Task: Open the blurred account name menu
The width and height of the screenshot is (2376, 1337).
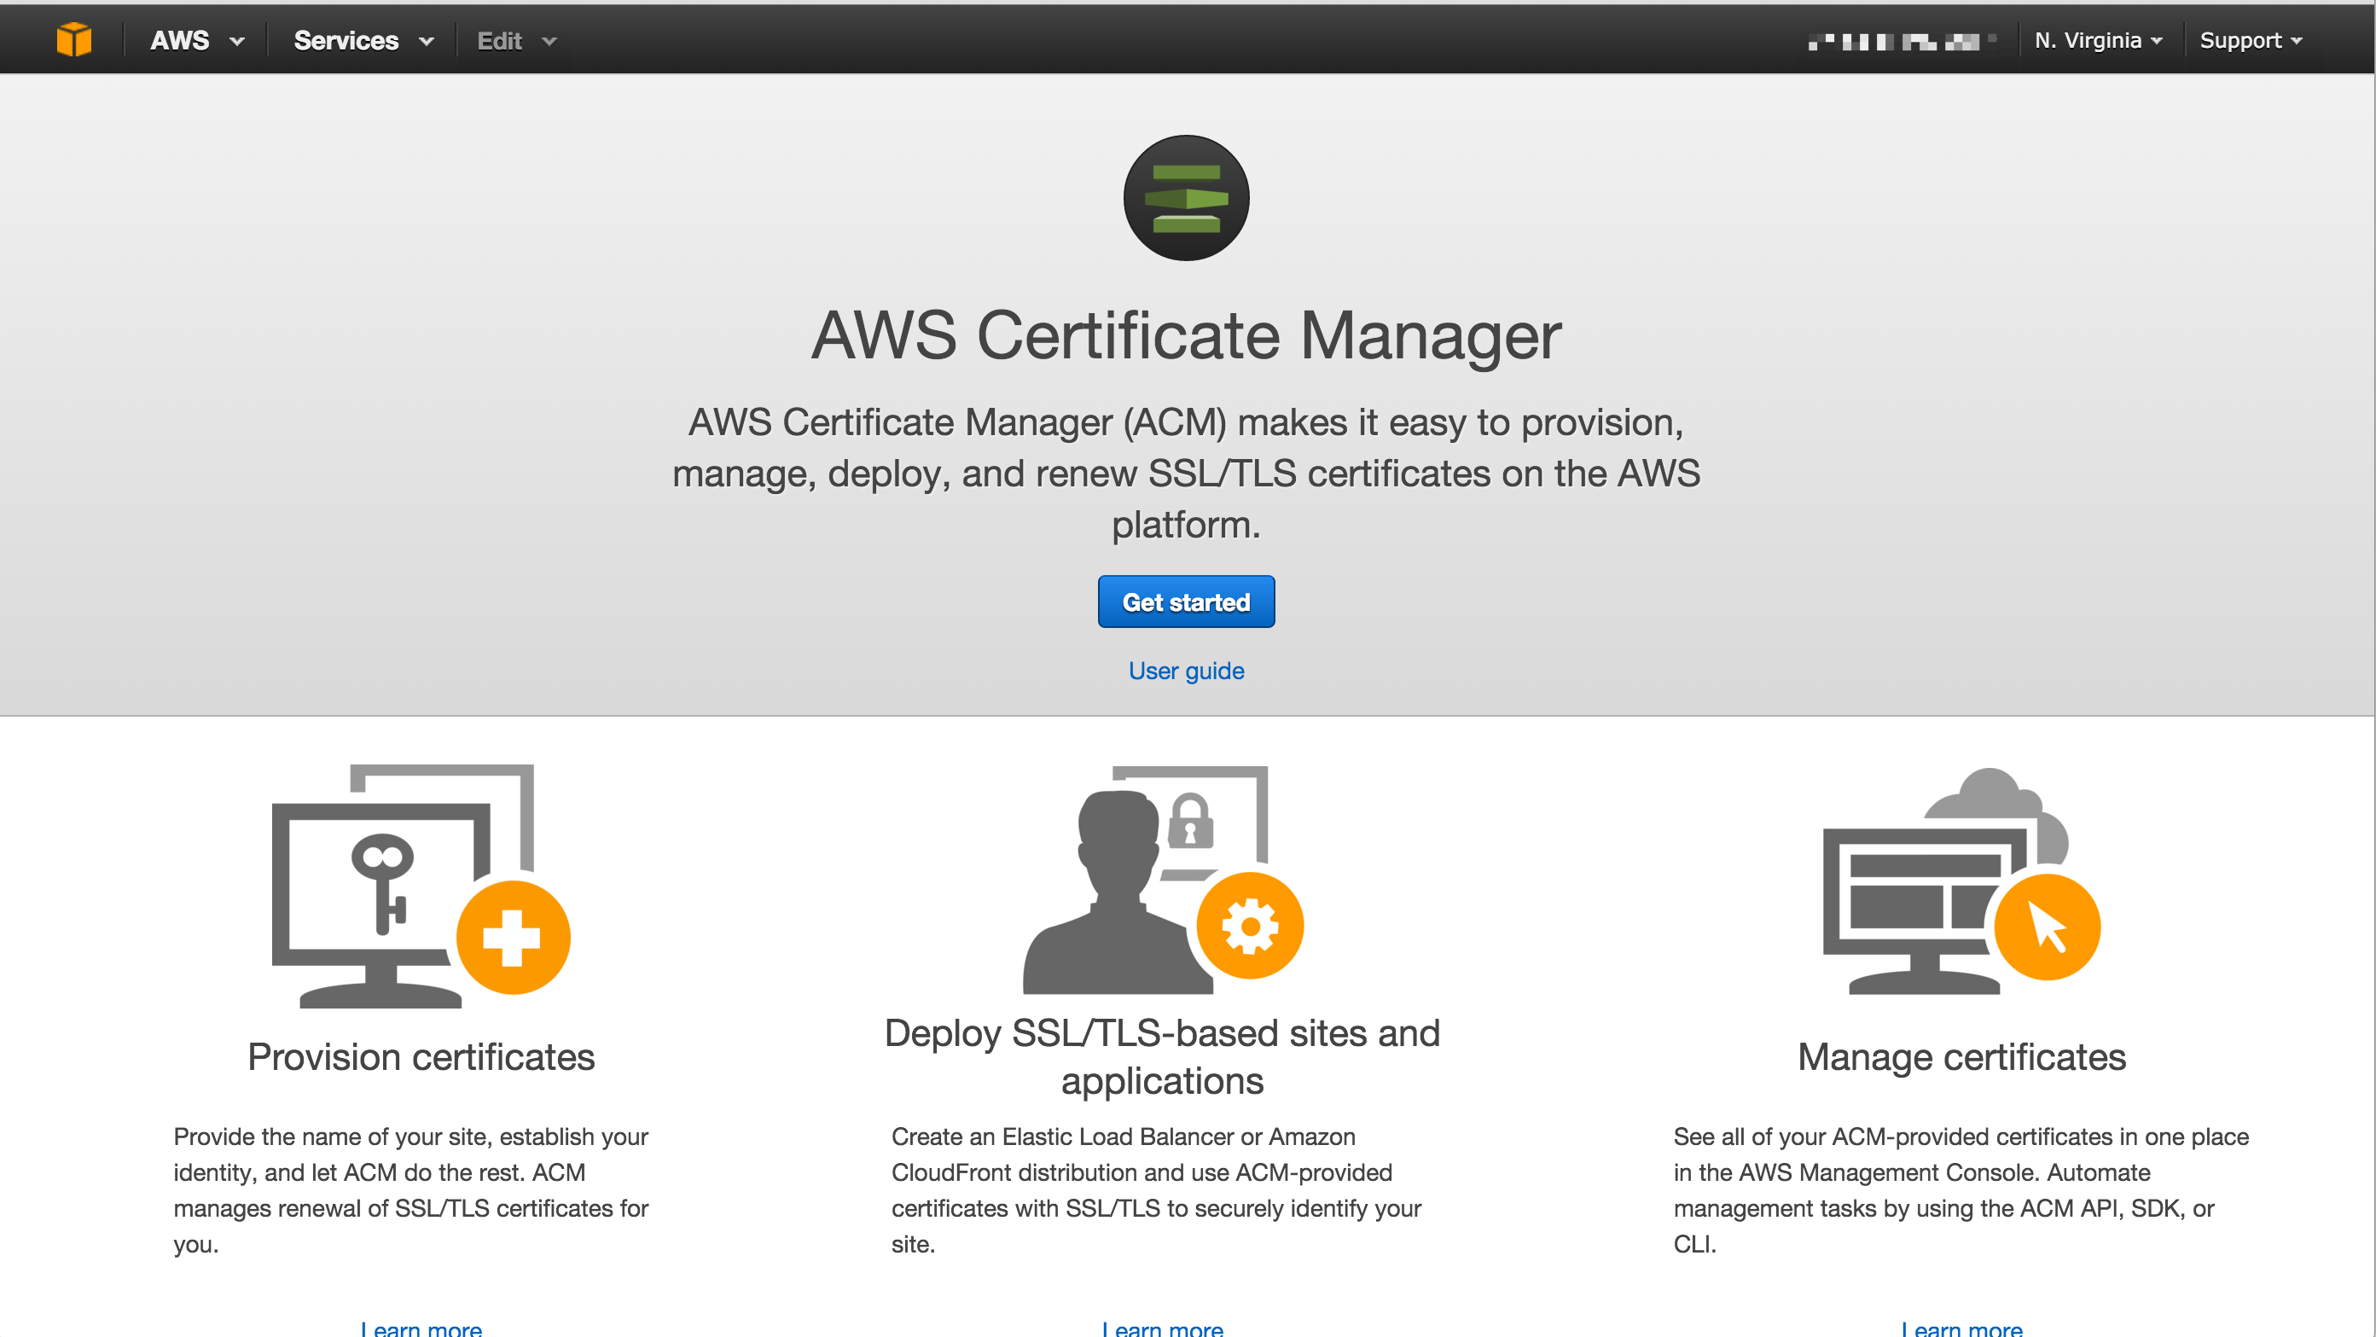Action: [1902, 41]
